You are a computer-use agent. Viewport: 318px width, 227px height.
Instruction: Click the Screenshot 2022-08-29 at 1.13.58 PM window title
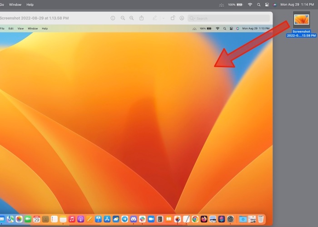pyautogui.click(x=34, y=18)
